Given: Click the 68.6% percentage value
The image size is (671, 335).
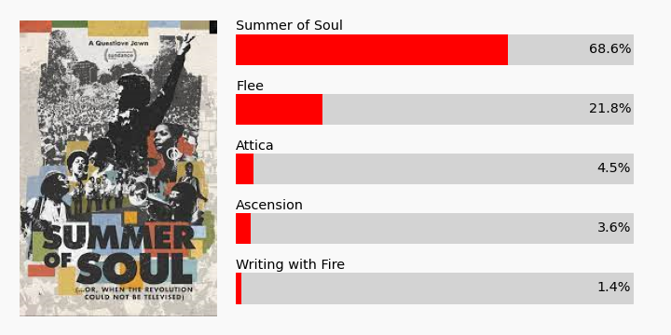Looking at the screenshot, I should pyautogui.click(x=609, y=49).
